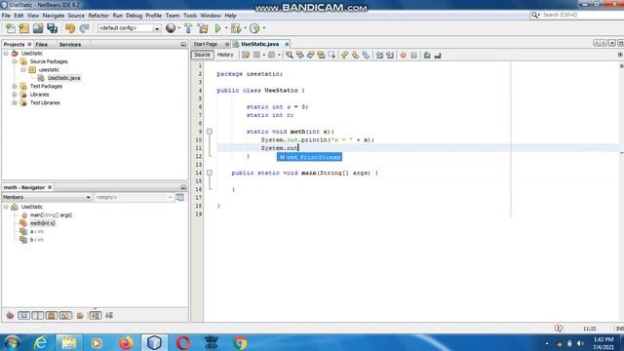Screen dimensions: 624x351
Task: Open the Refactor menu
Action: click(98, 16)
